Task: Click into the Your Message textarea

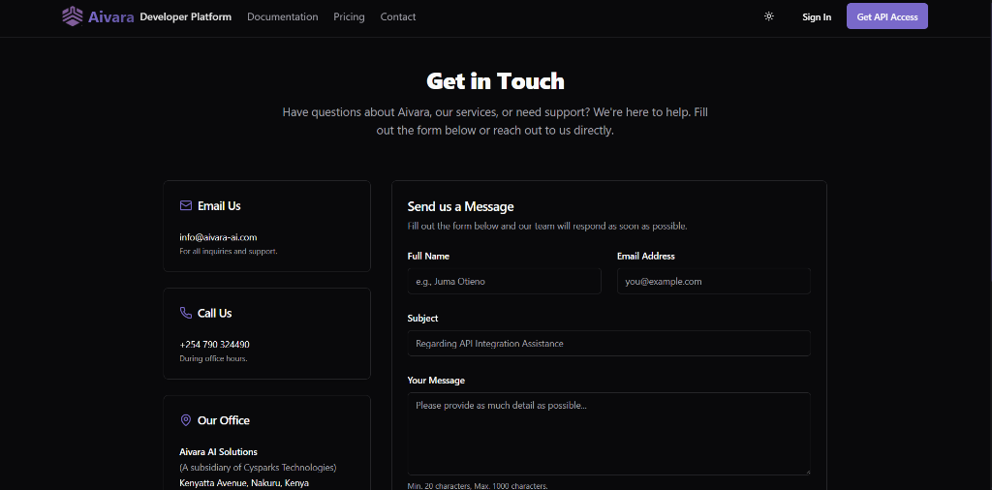Action: pos(608,434)
